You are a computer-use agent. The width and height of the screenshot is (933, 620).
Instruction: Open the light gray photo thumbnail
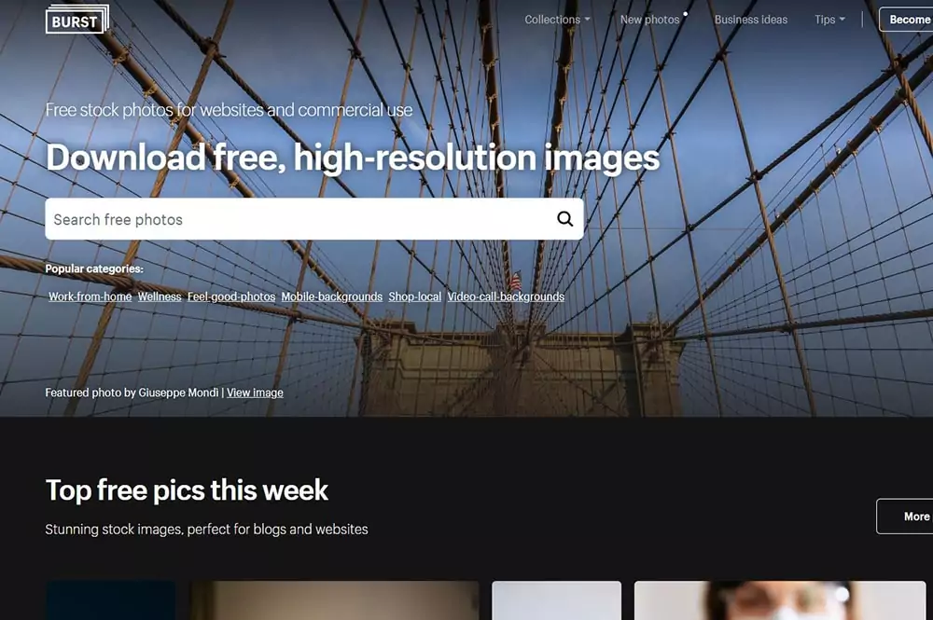(x=556, y=600)
